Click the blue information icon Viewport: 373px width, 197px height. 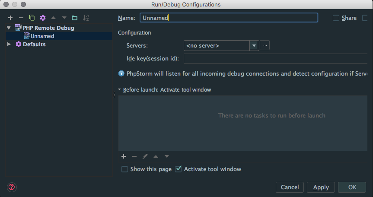pos(121,73)
